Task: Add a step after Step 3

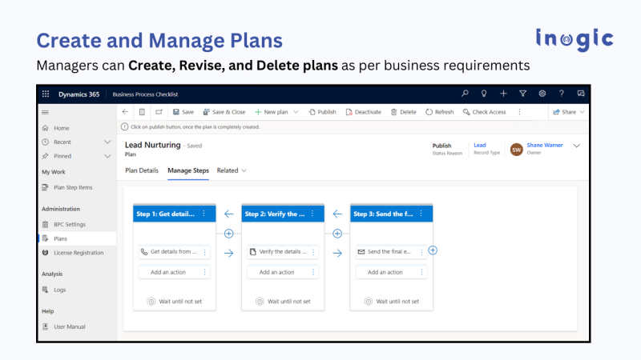Action: [433, 250]
